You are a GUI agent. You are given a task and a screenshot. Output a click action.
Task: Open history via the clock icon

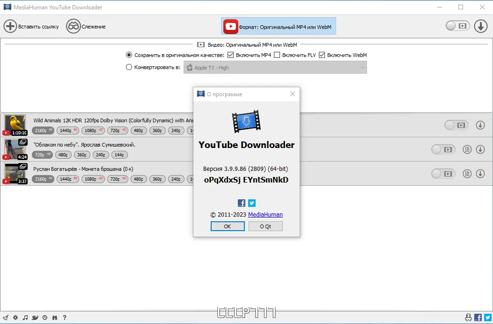point(44,317)
